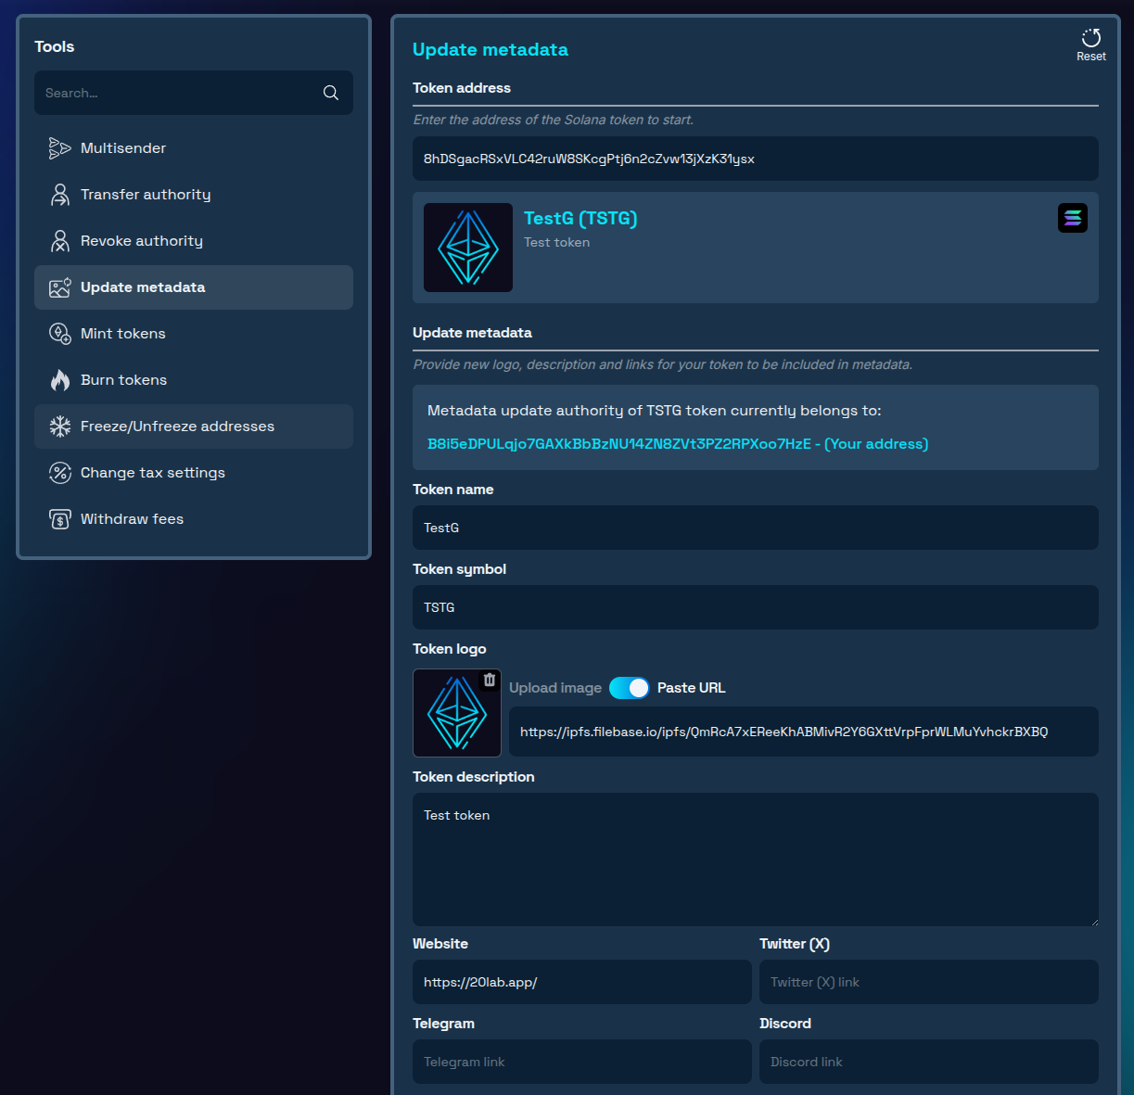Click the Transfer authority icon in sidebar
The image size is (1134, 1095).
tap(59, 194)
